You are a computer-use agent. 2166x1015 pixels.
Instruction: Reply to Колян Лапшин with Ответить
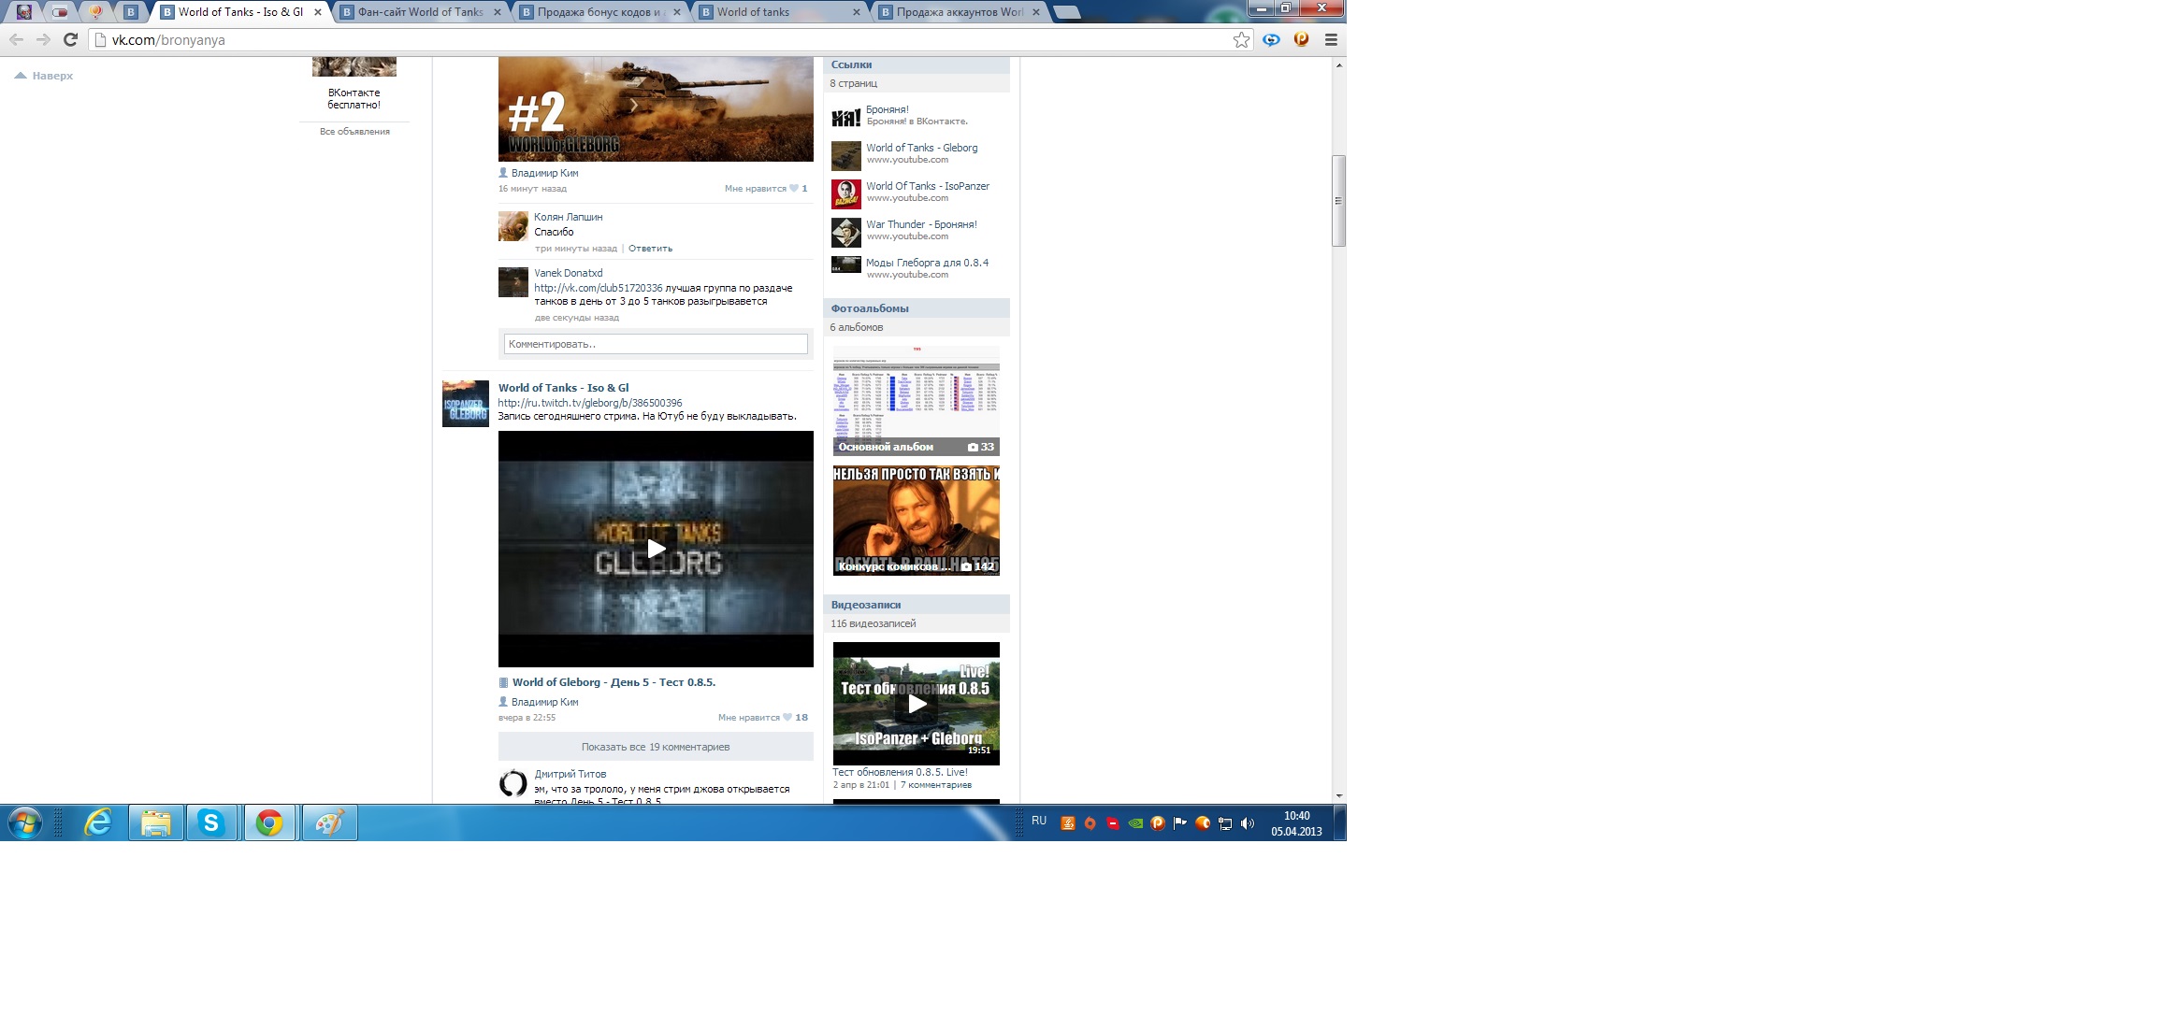pyautogui.click(x=650, y=249)
